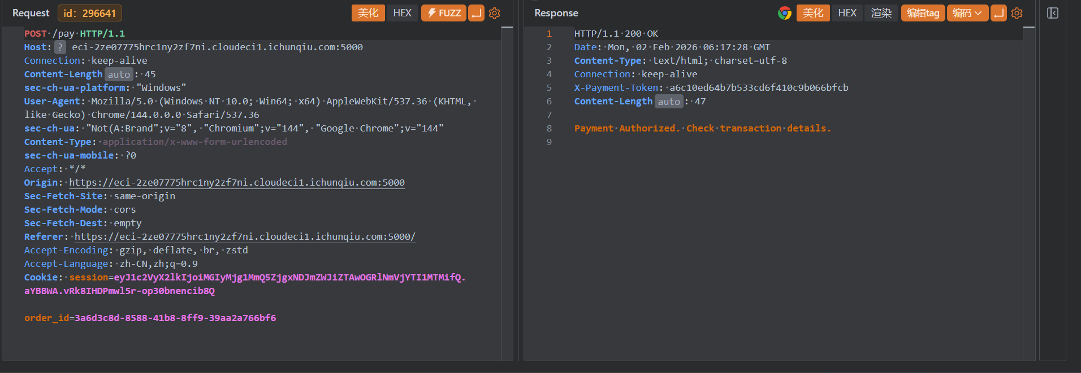Screen dimensions: 1081x373
Task: Click the sec-ch-ua-mobile header line
Action: (80, 156)
